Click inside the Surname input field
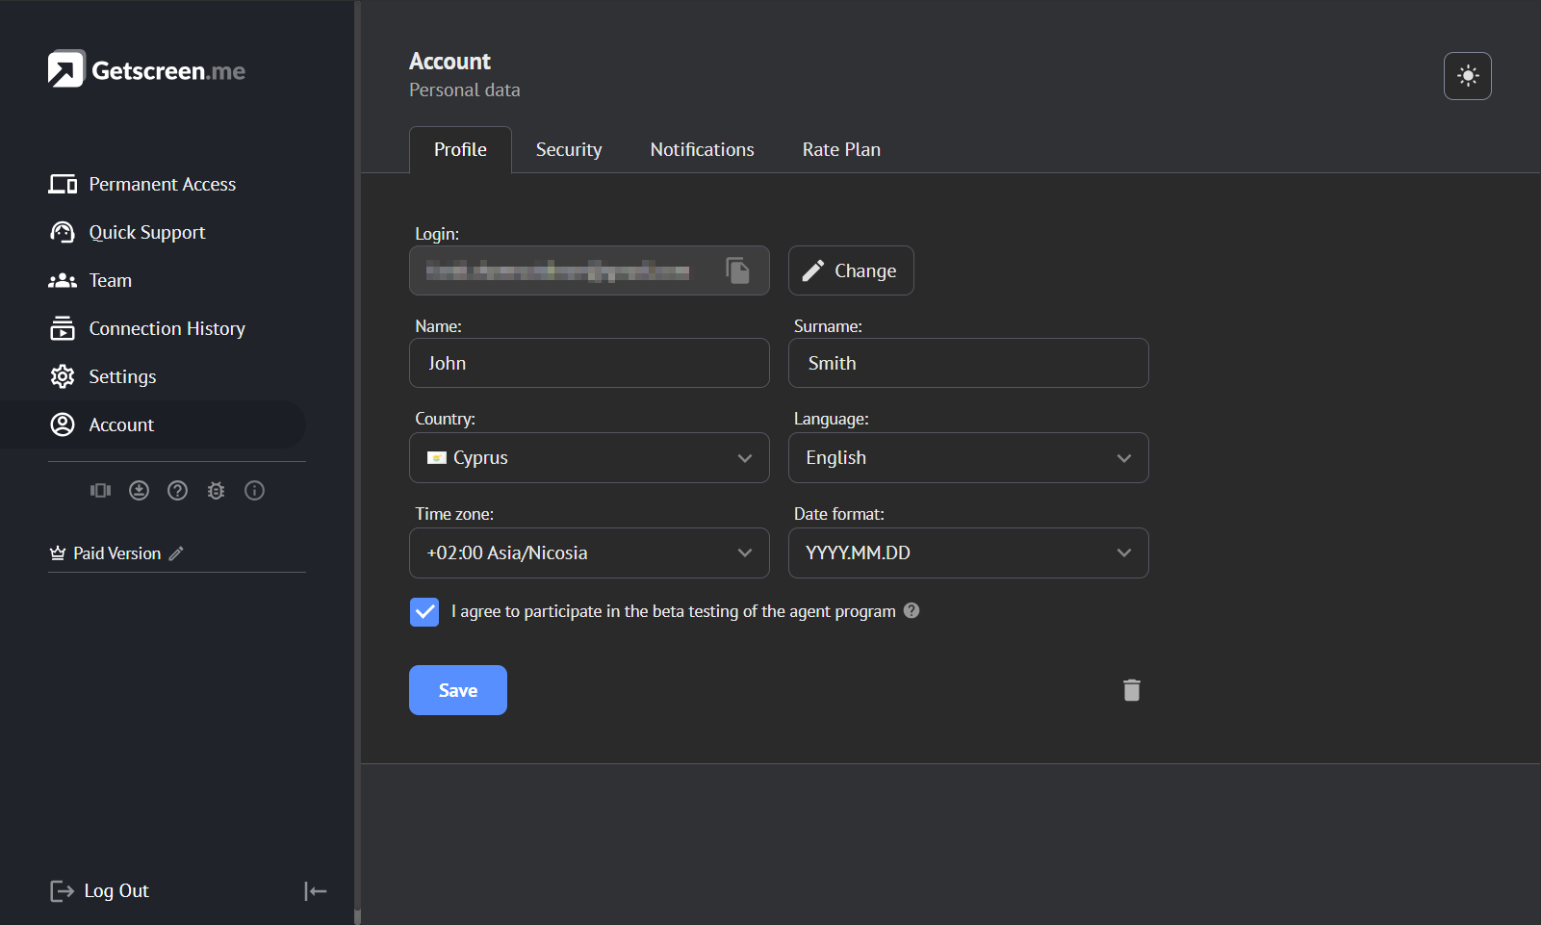The width and height of the screenshot is (1541, 925). point(967,364)
